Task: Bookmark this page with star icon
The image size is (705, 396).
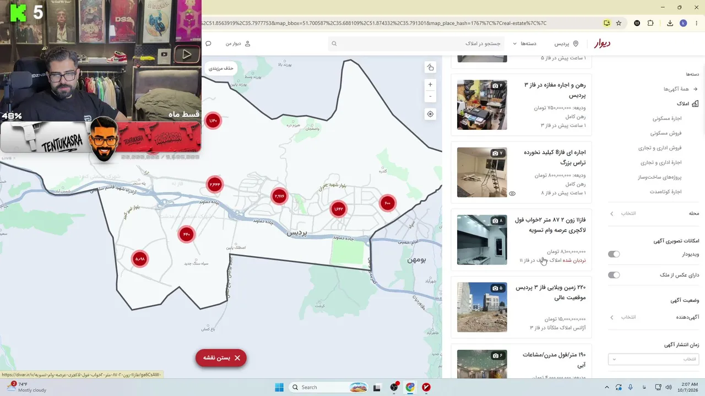Action: click(619, 23)
